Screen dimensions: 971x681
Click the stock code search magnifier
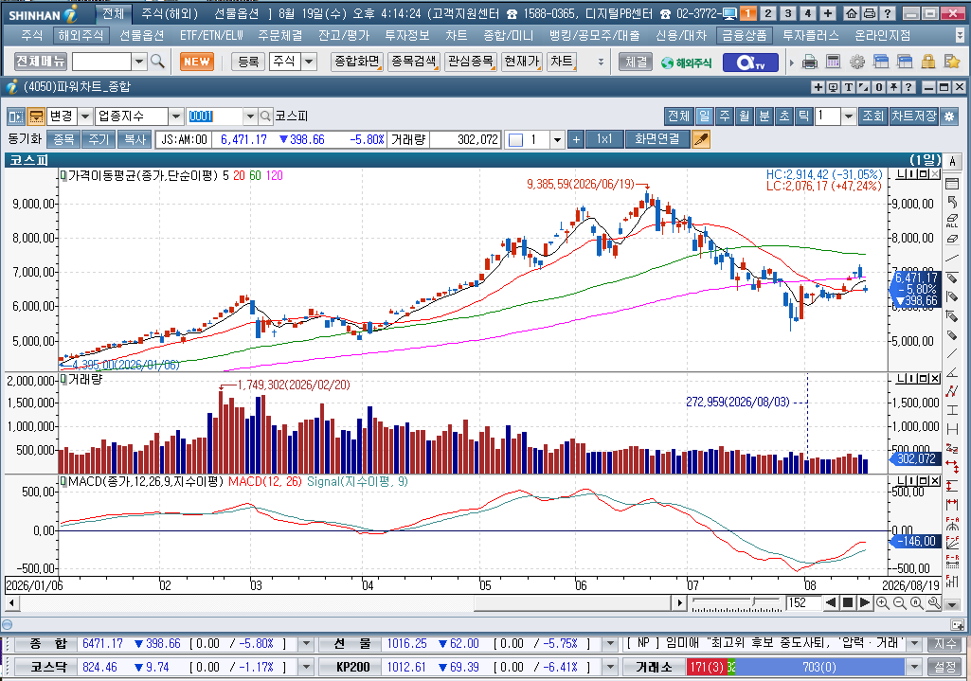click(x=265, y=116)
